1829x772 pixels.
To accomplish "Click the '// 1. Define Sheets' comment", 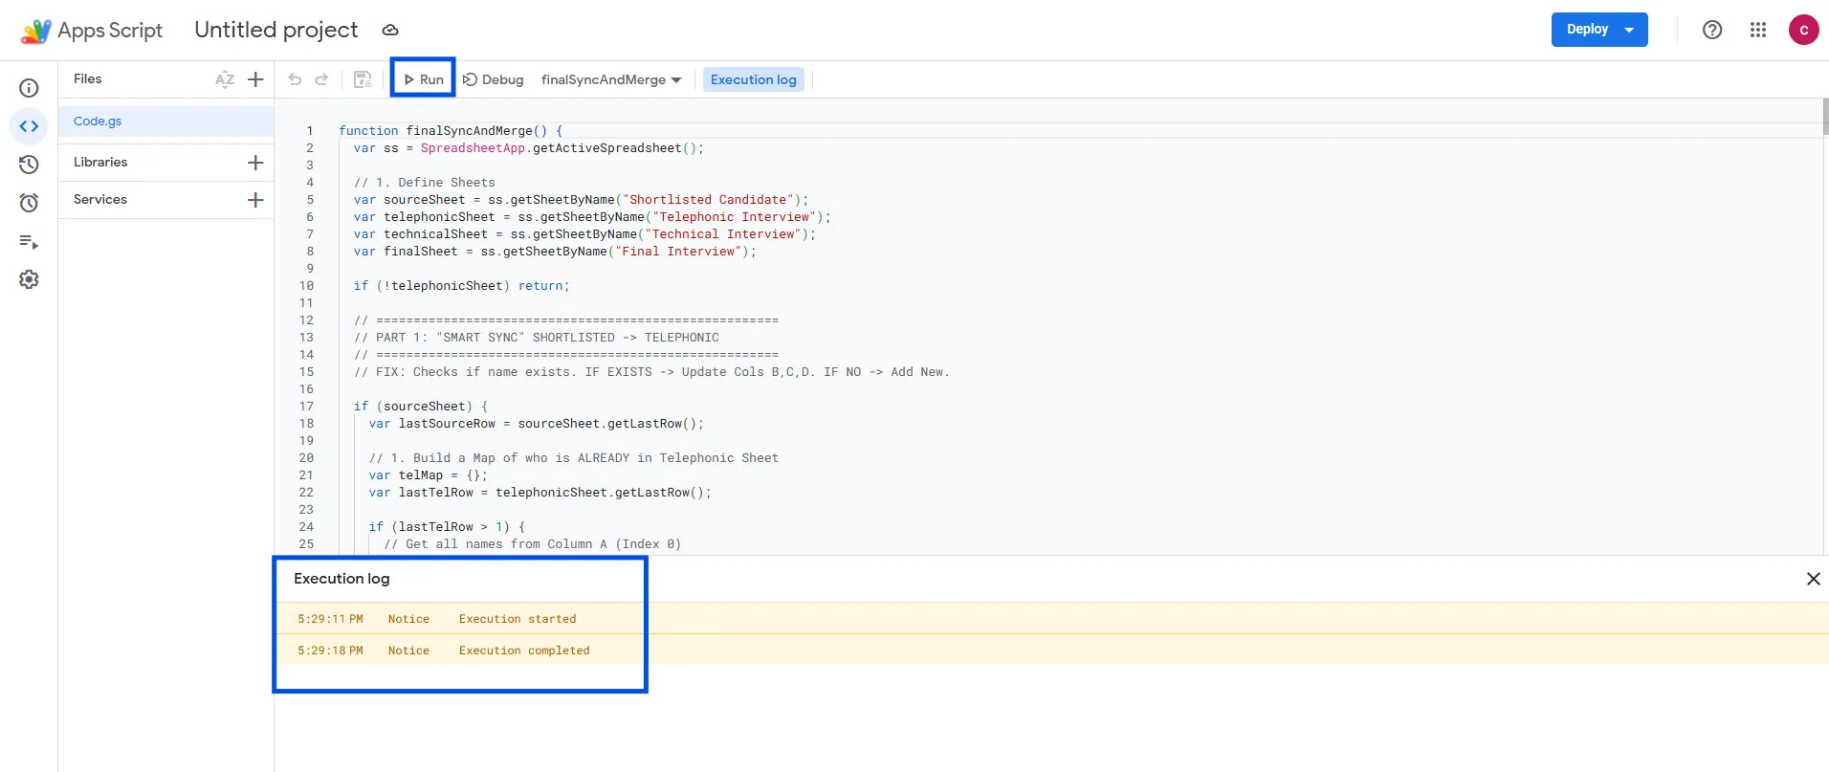I will pyautogui.click(x=425, y=183).
